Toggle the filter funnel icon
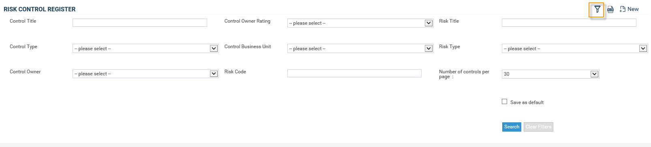Image resolution: width=651 pixels, height=147 pixels. [597, 9]
